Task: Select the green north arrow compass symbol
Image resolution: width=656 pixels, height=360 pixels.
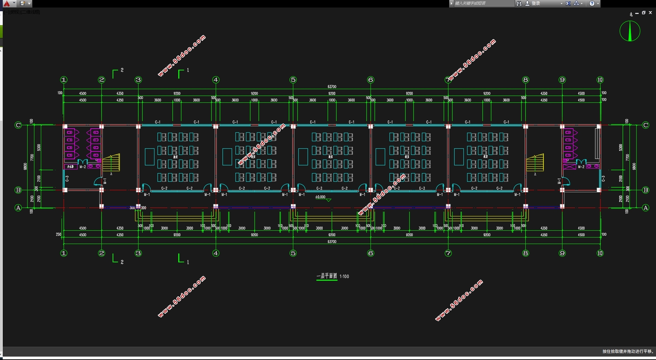Action: [630, 31]
